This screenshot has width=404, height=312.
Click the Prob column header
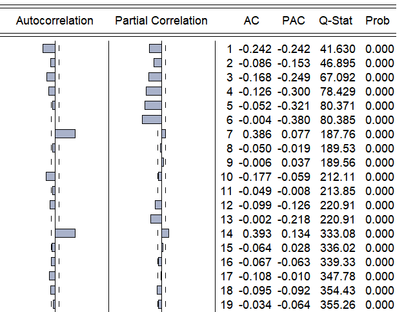tap(378, 21)
